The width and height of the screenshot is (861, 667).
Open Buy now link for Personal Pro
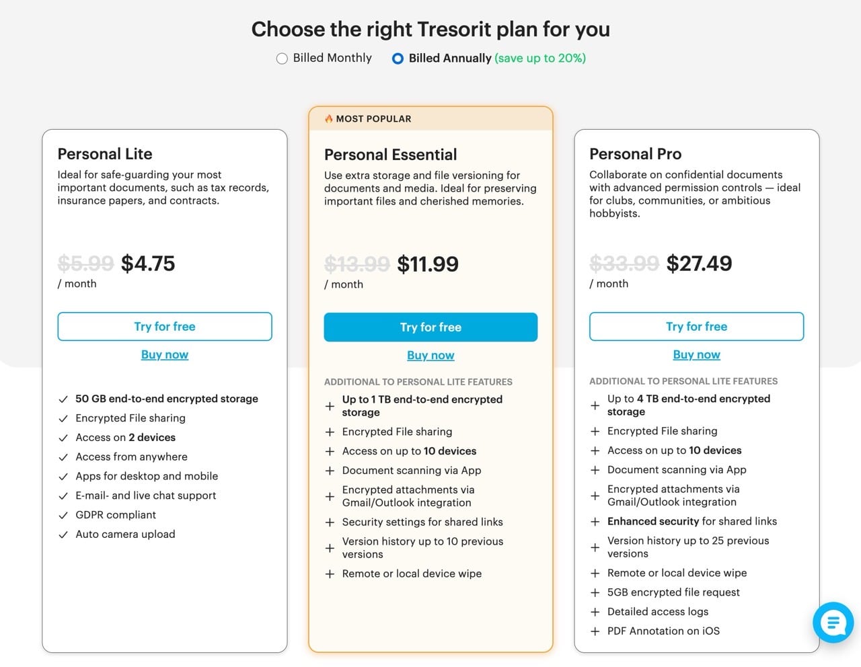696,354
